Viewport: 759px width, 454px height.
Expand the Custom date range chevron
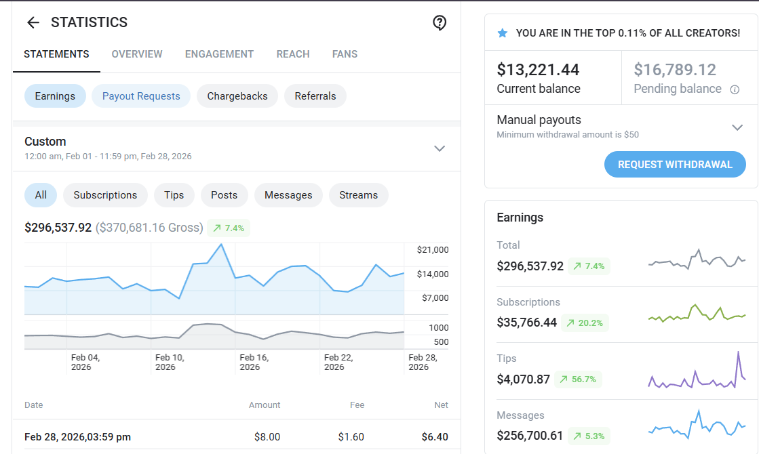tap(440, 148)
